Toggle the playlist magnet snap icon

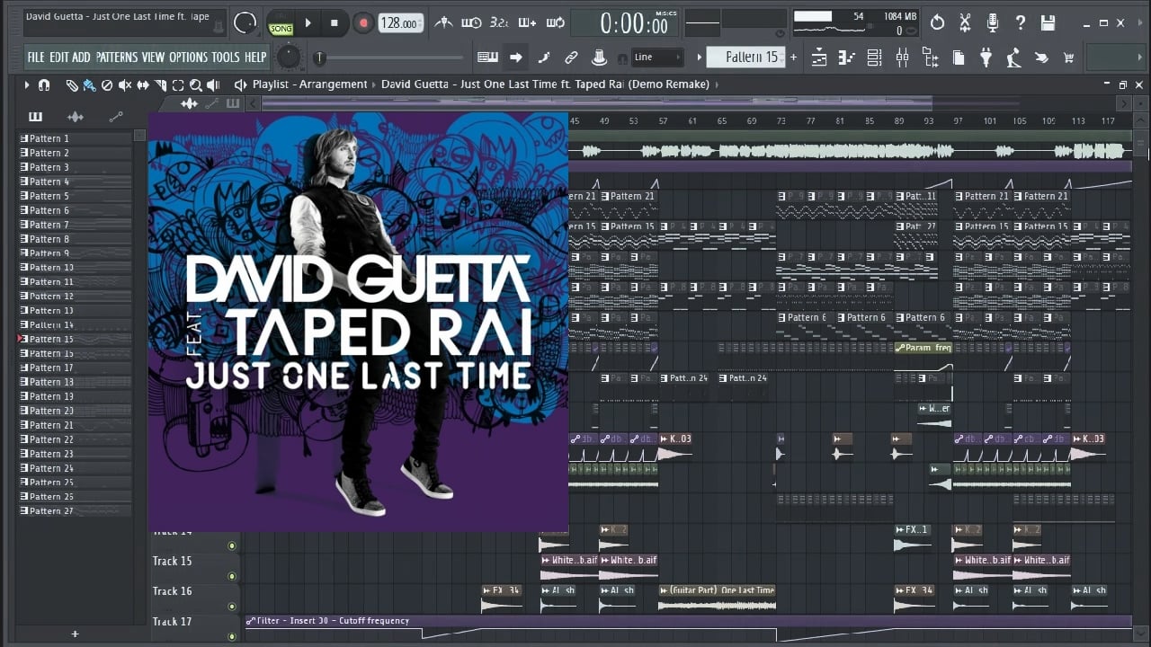point(43,84)
